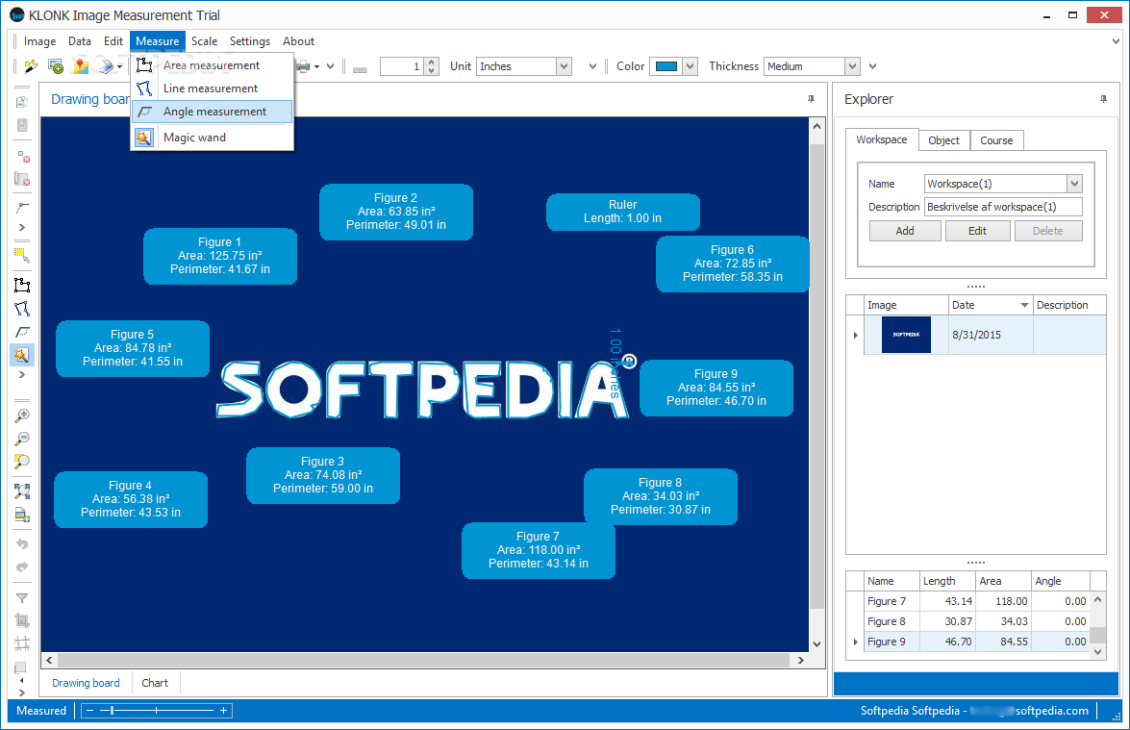Screen dimensions: 1130x730
Task: Choose Area measurement from Measure menu
Action: point(212,65)
